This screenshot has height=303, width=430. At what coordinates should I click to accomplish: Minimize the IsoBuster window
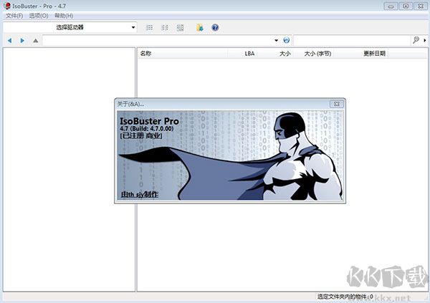tap(391, 6)
